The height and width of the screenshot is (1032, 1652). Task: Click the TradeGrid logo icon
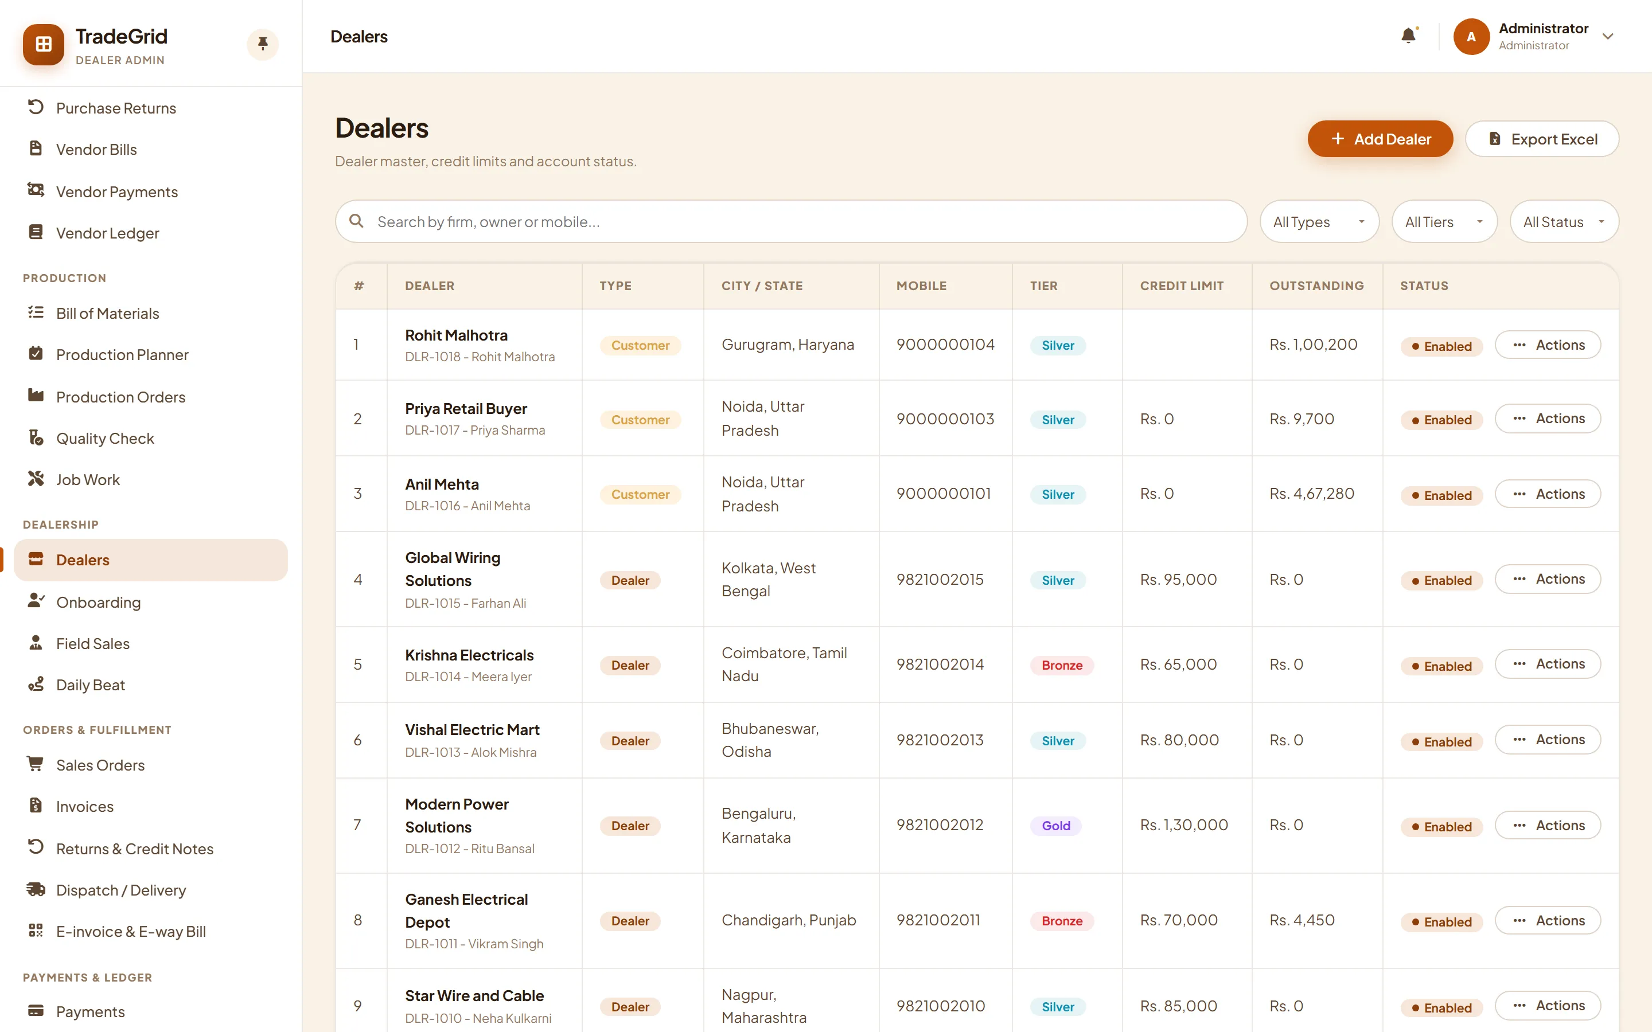[43, 44]
